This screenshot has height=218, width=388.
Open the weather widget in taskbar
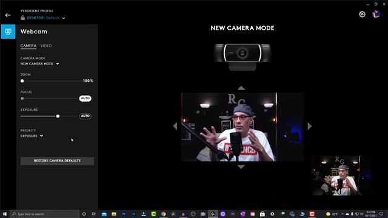332,214
